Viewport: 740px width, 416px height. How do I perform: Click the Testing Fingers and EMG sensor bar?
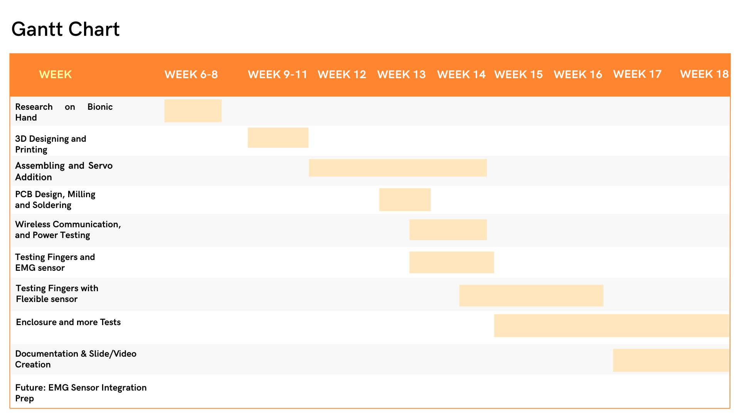(452, 262)
